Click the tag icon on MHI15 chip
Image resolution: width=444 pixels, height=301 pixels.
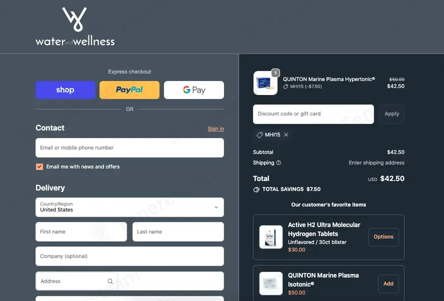click(259, 135)
